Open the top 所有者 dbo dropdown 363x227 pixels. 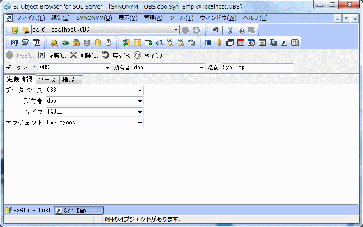(202, 68)
